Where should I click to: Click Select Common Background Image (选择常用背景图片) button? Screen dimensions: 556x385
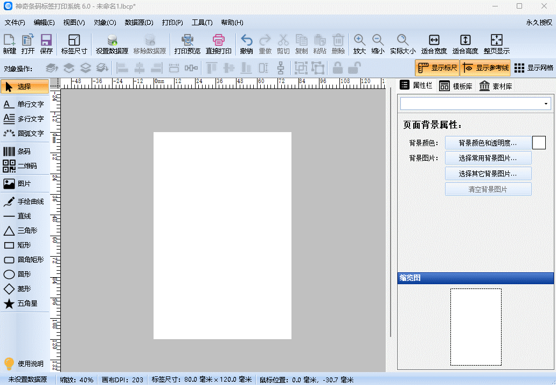[x=488, y=158]
